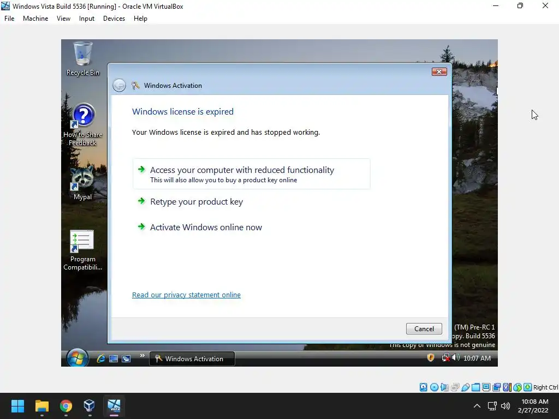The height and width of the screenshot is (419, 559).
Task: Close the Windows Activation dialog
Action: click(x=439, y=71)
